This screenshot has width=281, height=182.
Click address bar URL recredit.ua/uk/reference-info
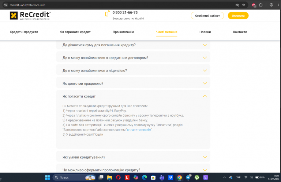(x=27, y=5)
